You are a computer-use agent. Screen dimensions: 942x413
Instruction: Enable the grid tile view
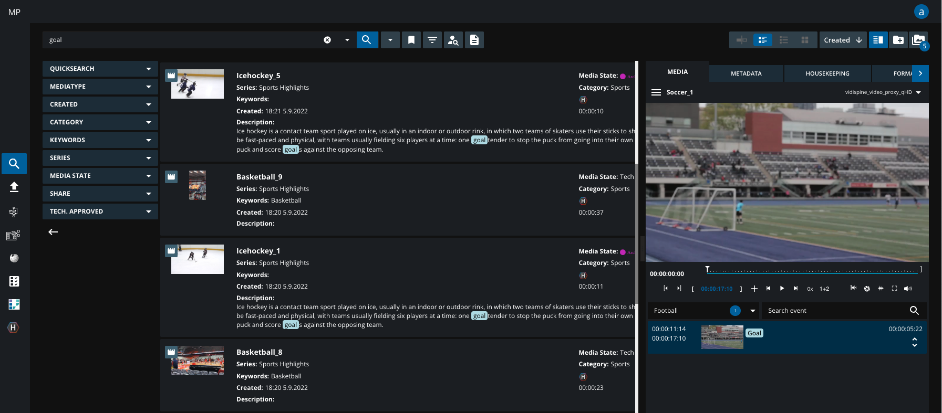pos(804,40)
